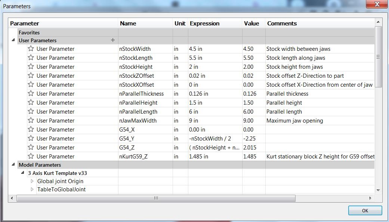This screenshot has width=389, height=222.
Task: Sort by the Parameter column header
Action: (x=63, y=23)
